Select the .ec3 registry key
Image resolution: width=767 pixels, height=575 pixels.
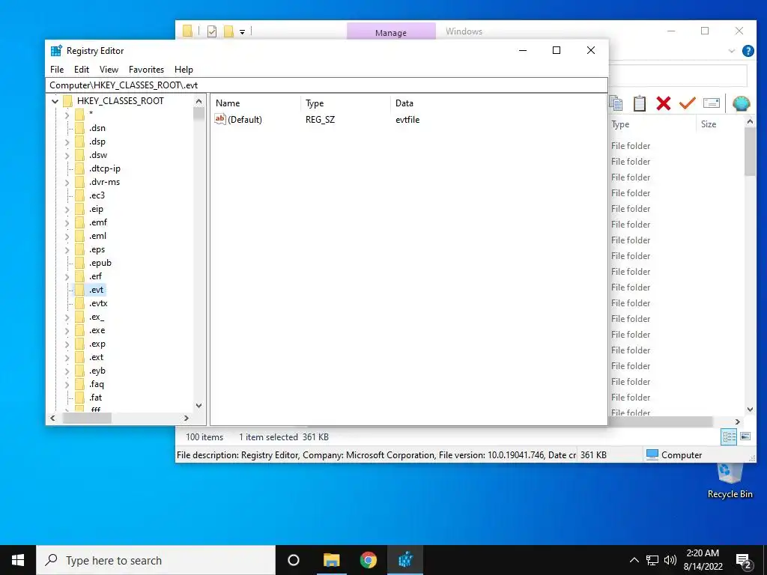tap(97, 195)
